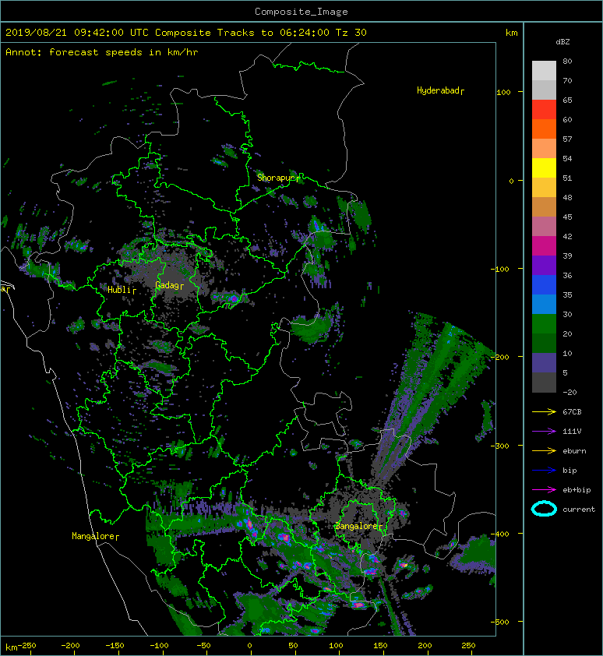Click the eburn arrow symbol in legend

click(544, 451)
